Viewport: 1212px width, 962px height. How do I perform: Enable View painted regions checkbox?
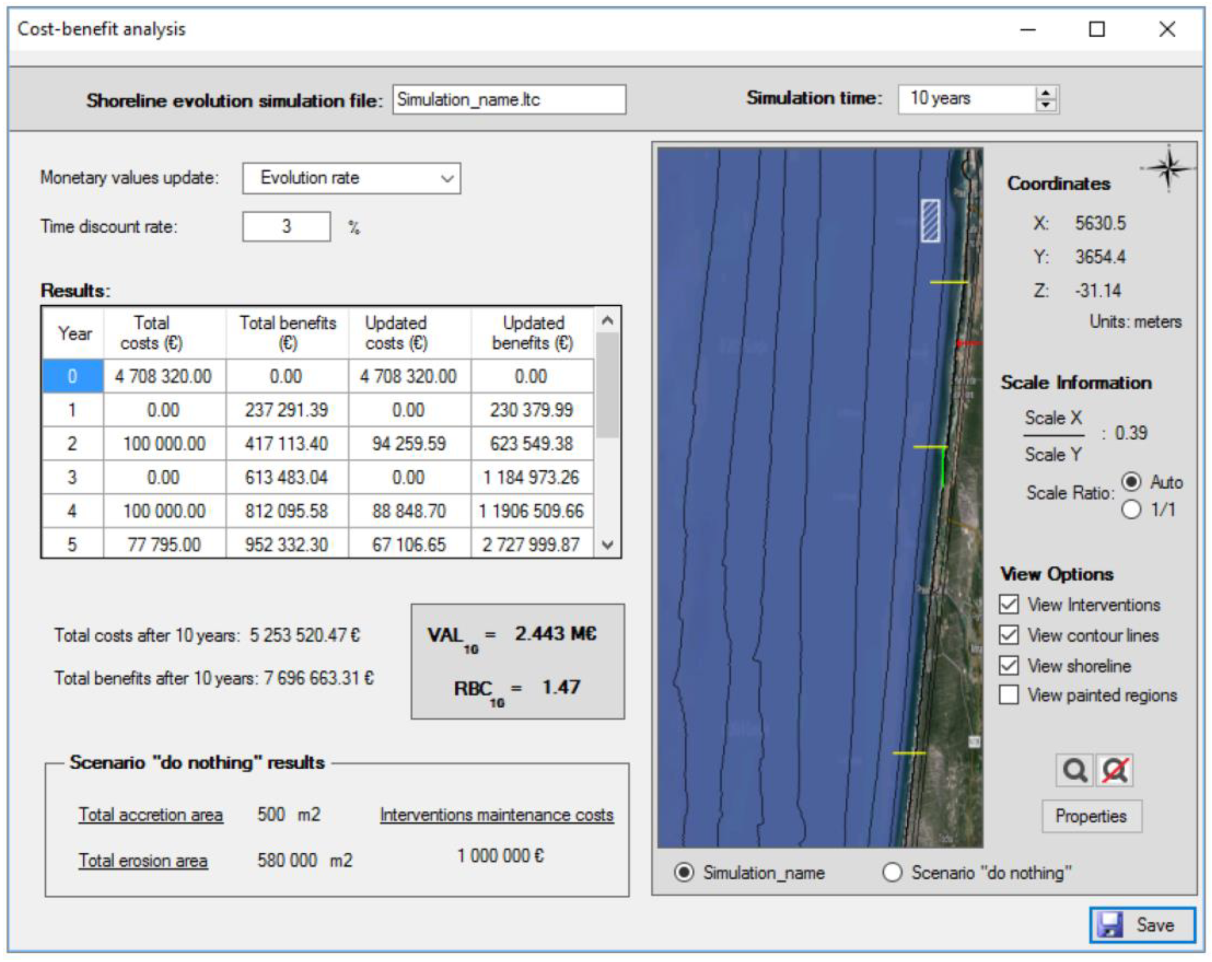pyautogui.click(x=1009, y=695)
